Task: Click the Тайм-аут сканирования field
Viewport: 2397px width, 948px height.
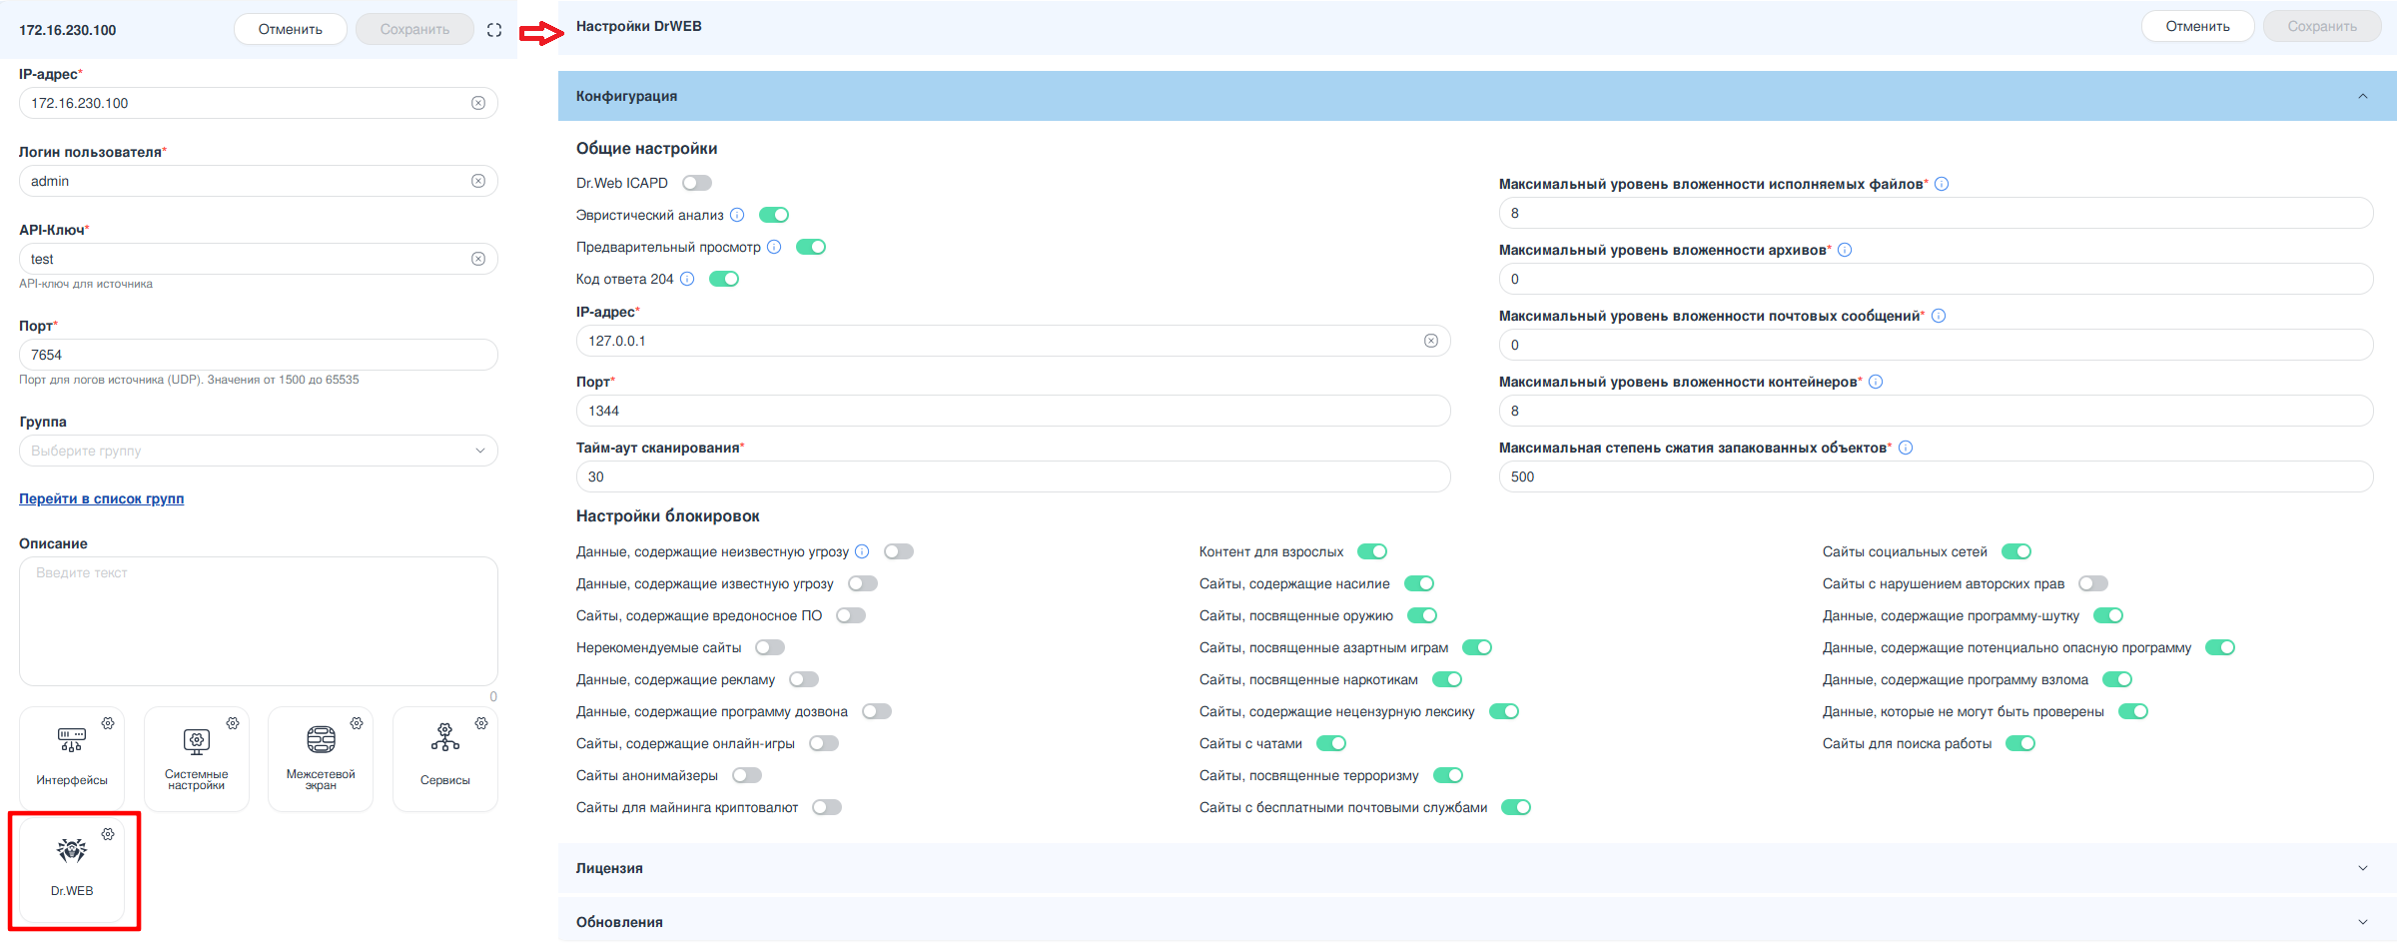Action: [x=1013, y=476]
